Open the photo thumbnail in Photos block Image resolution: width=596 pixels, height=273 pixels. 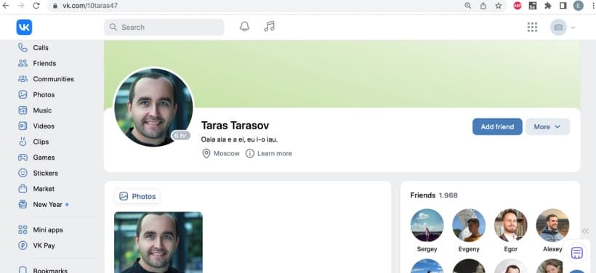tap(158, 243)
